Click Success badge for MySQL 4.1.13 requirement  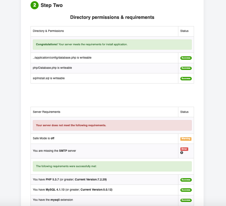click(186, 190)
